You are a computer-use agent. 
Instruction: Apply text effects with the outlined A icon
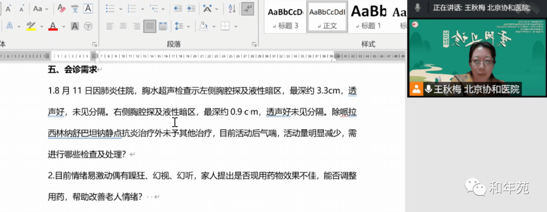tap(10, 26)
